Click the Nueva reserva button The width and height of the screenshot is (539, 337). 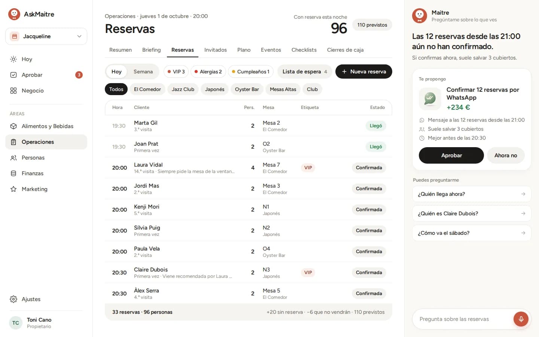(x=364, y=72)
